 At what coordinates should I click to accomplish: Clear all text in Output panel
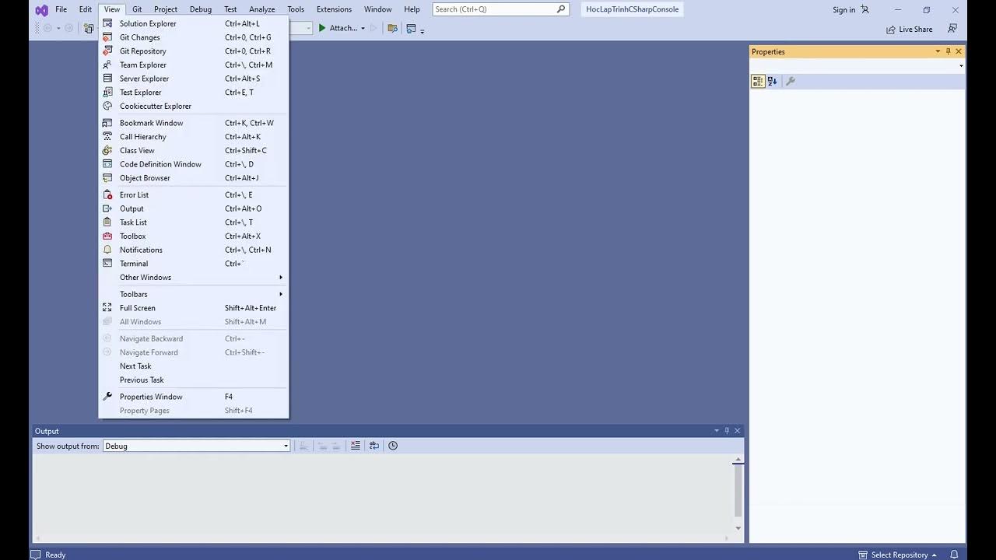coord(356,446)
